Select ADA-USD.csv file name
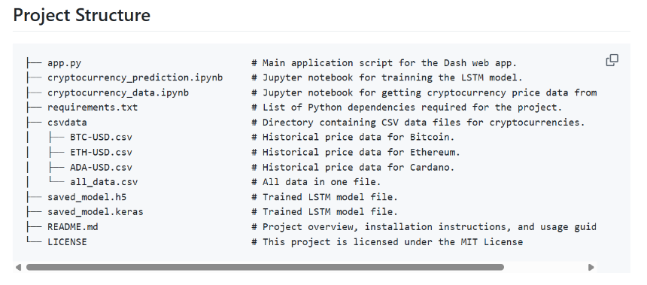Viewport: 647px width, 285px height. [101, 168]
